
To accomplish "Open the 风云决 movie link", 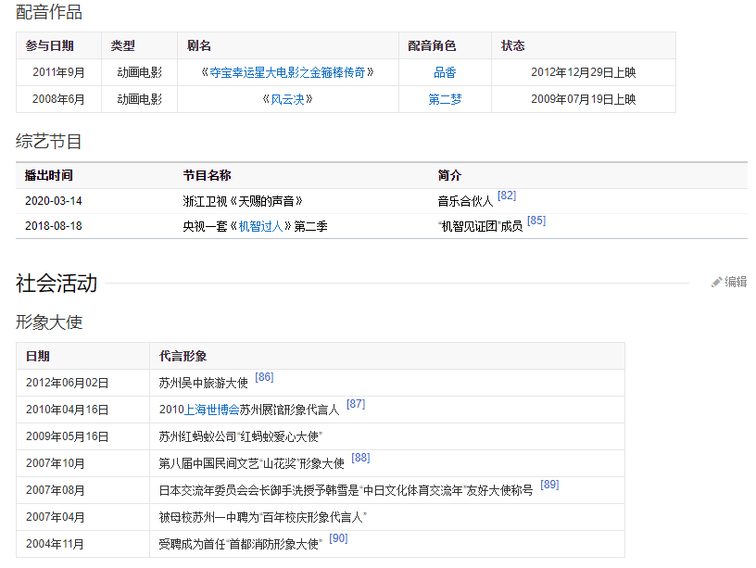I will tap(287, 99).
